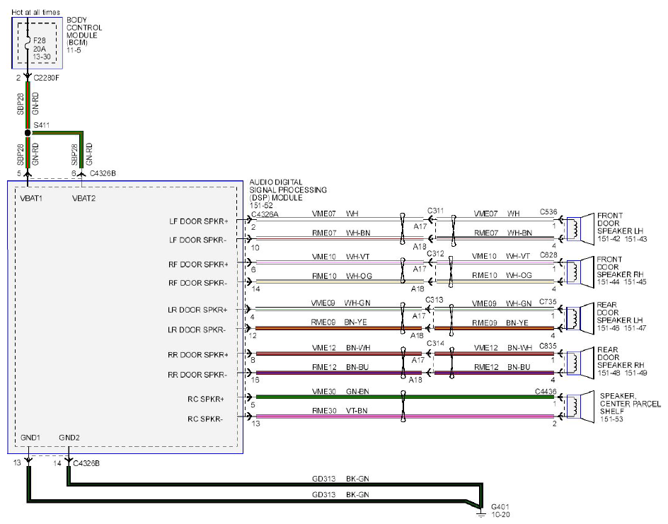This screenshot has height=524, width=668.
Task: Click the GND2 pin label
Action: coord(69,438)
